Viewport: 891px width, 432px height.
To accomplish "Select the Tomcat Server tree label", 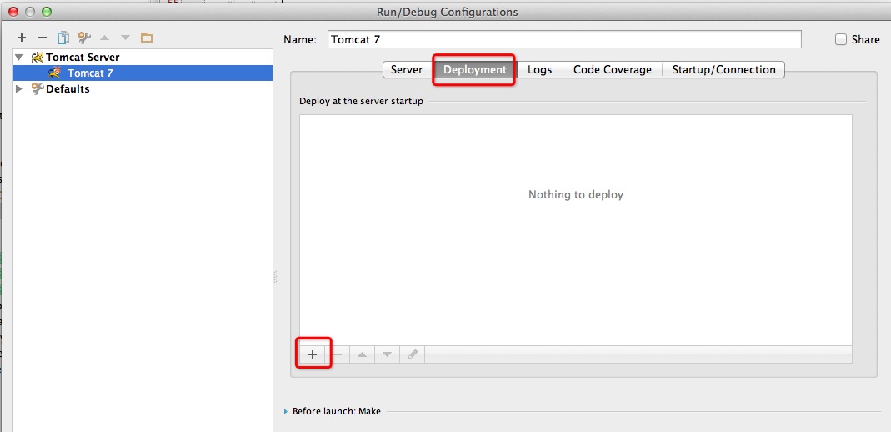I will (x=83, y=58).
